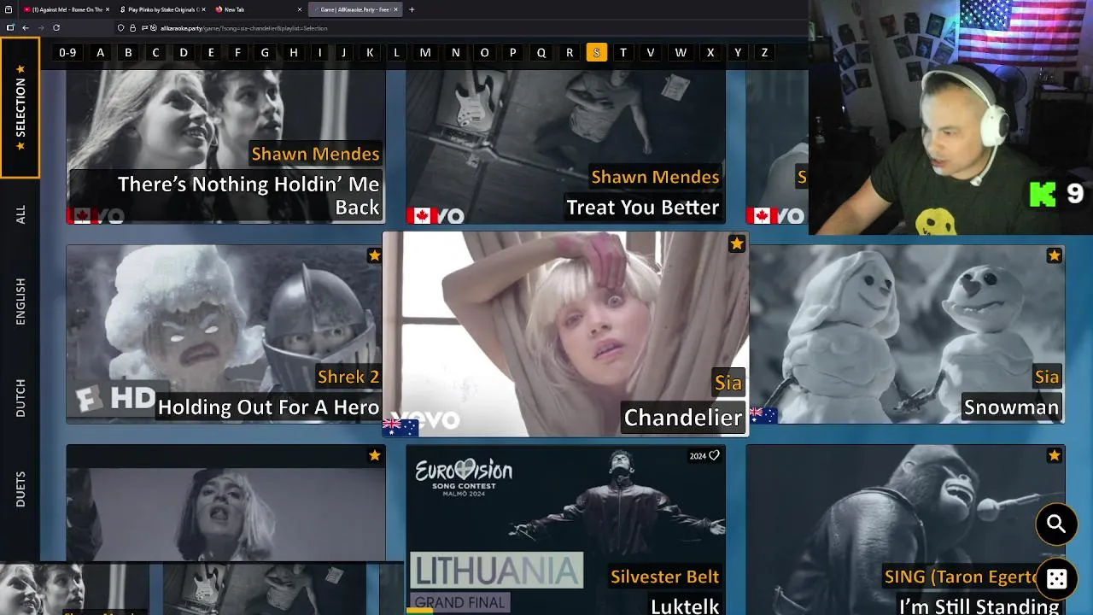Viewport: 1093px width, 615px height.
Task: Click the highlighted letter S
Action: click(x=596, y=53)
